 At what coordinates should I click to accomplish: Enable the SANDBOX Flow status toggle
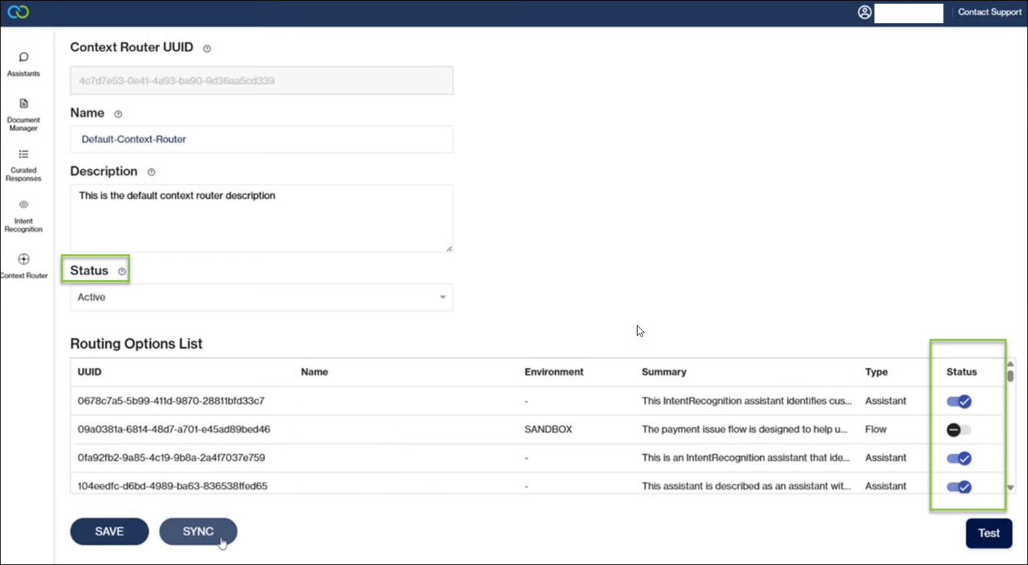959,430
